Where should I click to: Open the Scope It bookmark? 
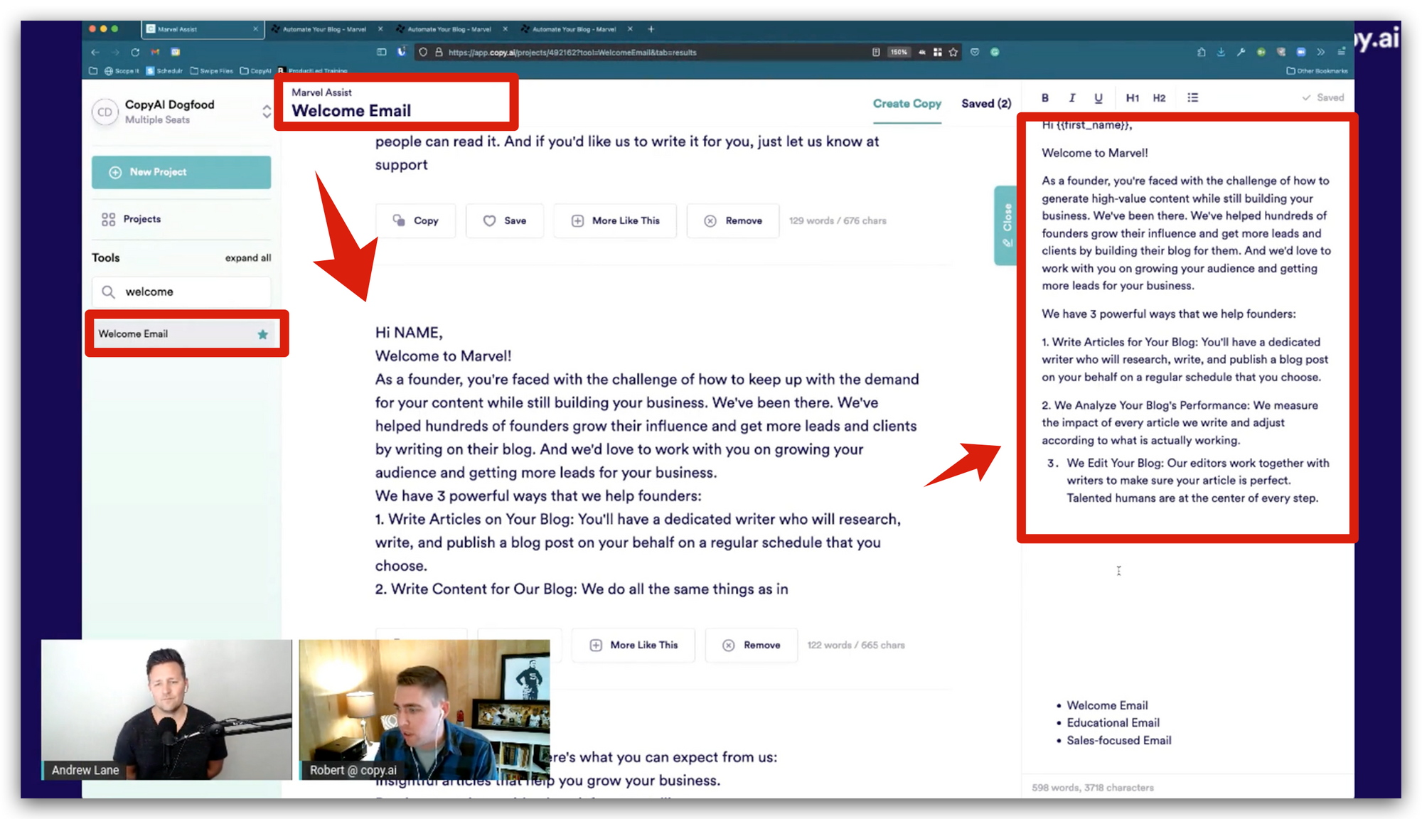pyautogui.click(x=122, y=71)
